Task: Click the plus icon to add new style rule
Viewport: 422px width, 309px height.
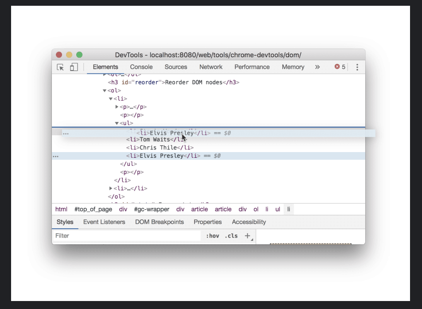Action: coord(246,235)
